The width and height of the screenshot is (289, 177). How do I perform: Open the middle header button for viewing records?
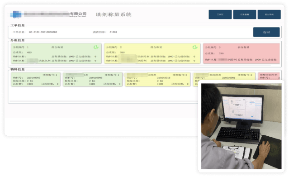click(x=245, y=14)
